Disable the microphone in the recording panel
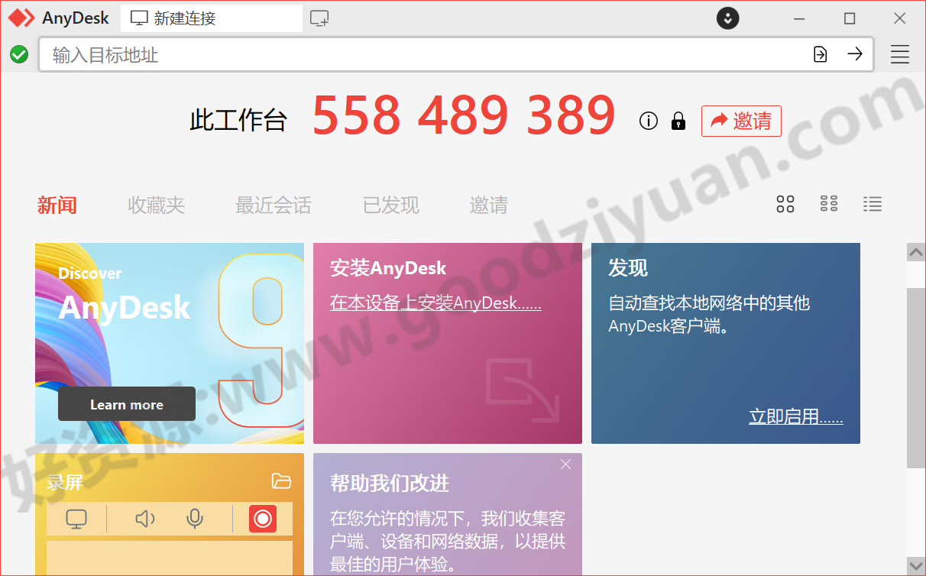 (x=194, y=519)
